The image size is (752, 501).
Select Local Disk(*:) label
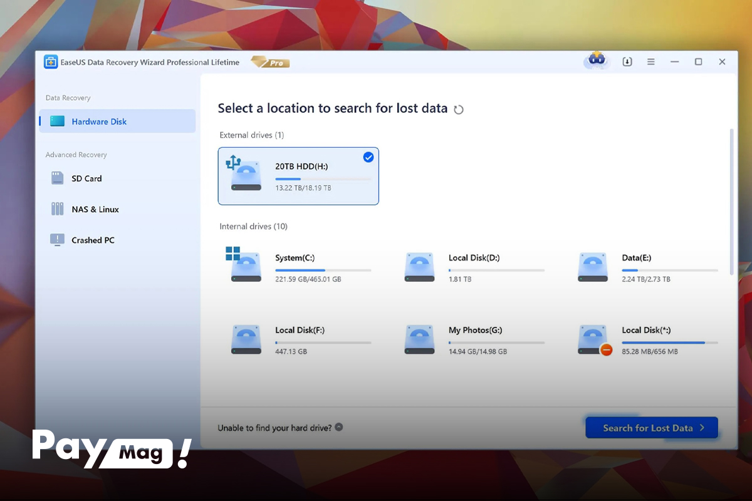(x=646, y=330)
